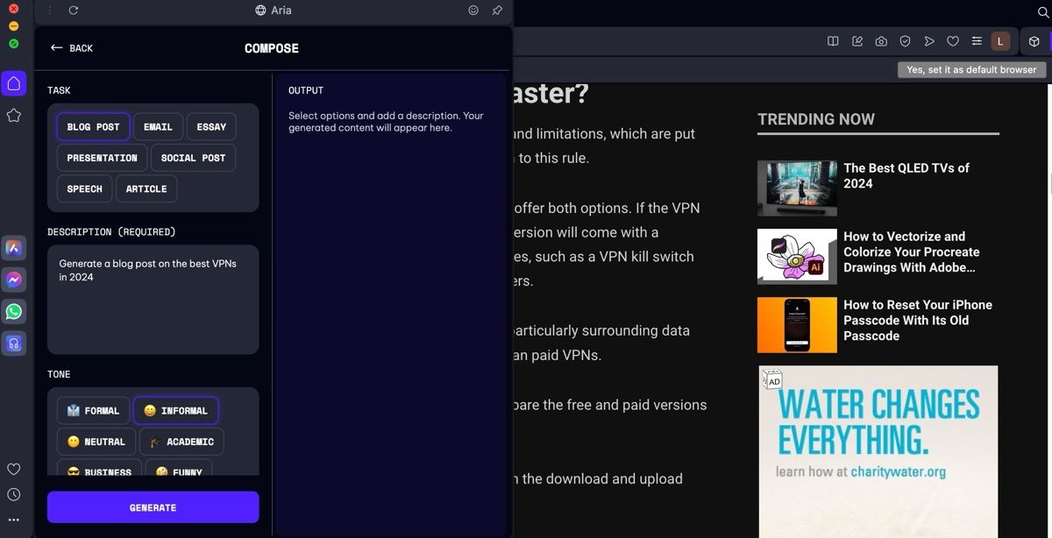1052x538 pixels.
Task: Open WhatsApp from the sidebar
Action: coord(14,311)
